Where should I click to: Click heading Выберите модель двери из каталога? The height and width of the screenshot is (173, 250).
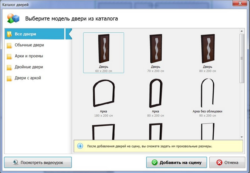click(x=72, y=19)
